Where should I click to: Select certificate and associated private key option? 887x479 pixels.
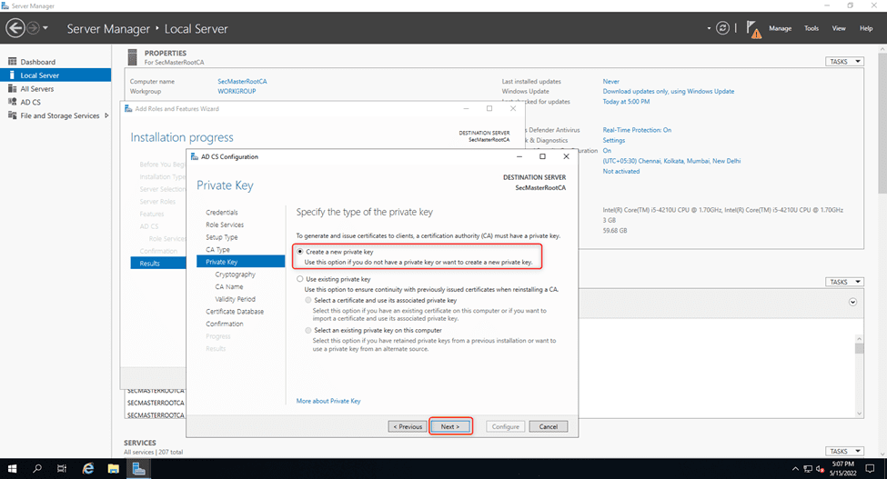pyautogui.click(x=308, y=300)
